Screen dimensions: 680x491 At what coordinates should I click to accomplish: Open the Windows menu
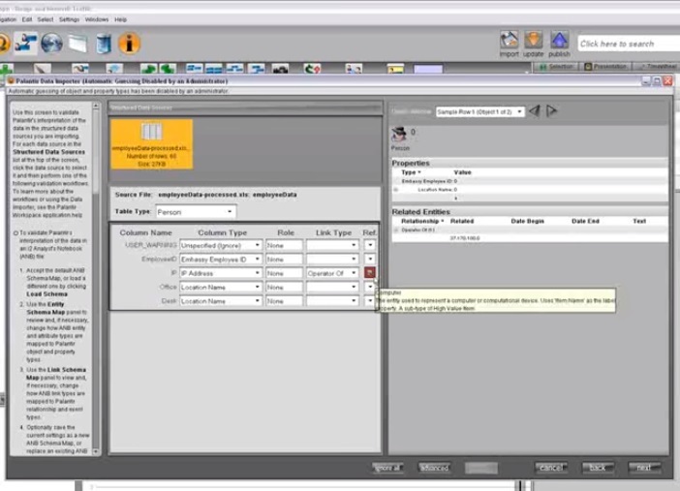pyautogui.click(x=97, y=19)
